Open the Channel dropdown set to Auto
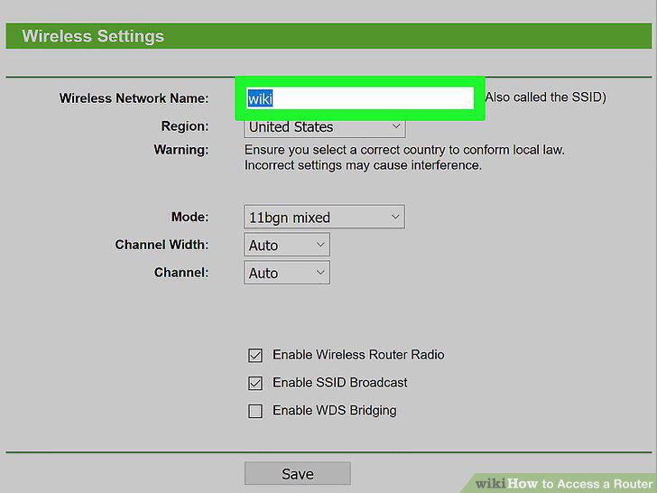 [x=287, y=273]
